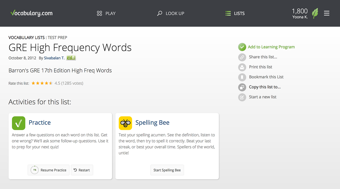Click the green leaf badge icon
340x189 pixels.
coord(315,13)
